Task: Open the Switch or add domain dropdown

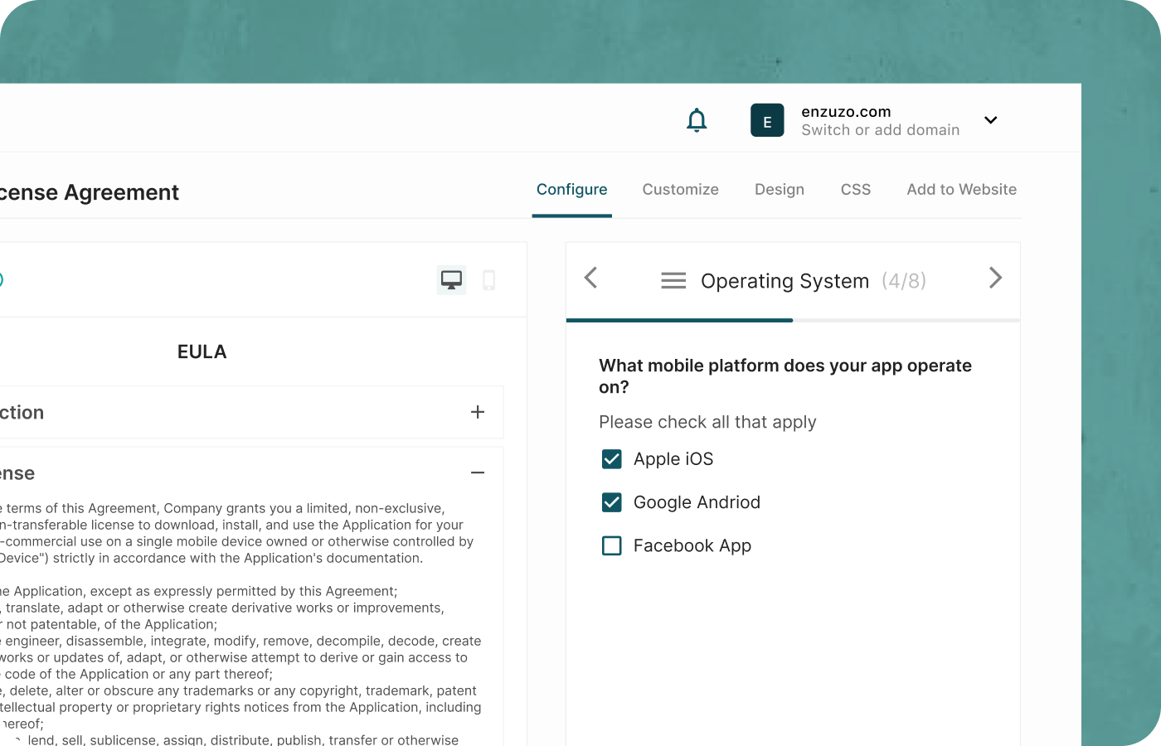Action: pos(990,120)
